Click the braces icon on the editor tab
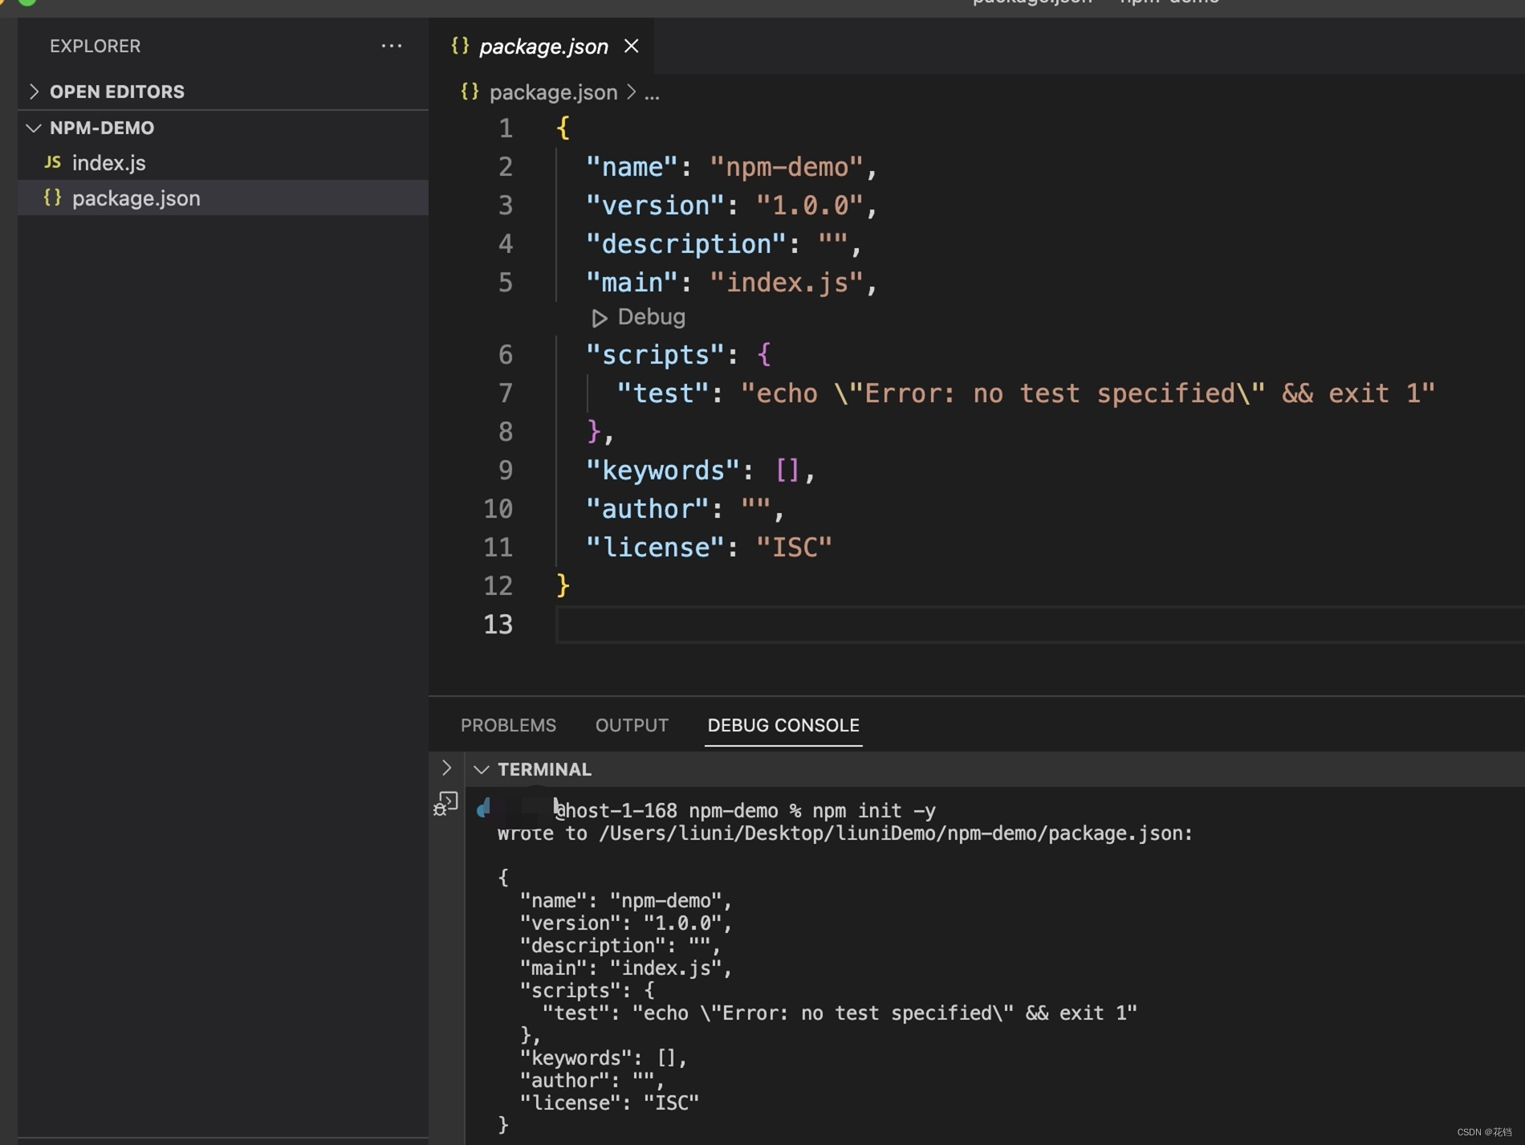The width and height of the screenshot is (1525, 1145). coord(460,46)
